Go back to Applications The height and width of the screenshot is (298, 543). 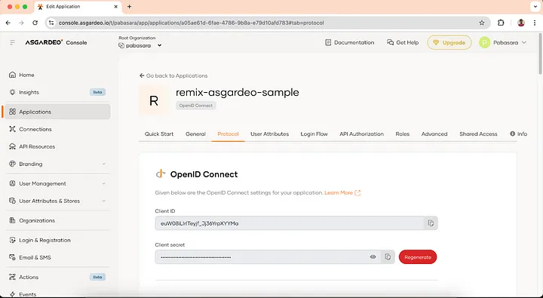173,75
